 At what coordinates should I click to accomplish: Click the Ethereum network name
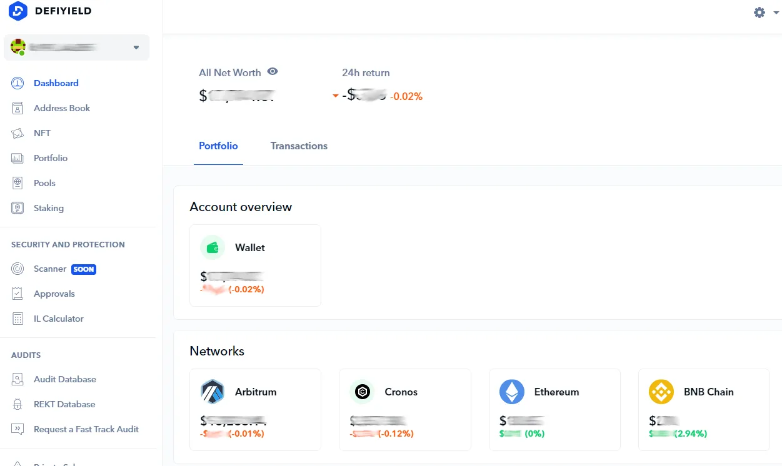pos(557,392)
